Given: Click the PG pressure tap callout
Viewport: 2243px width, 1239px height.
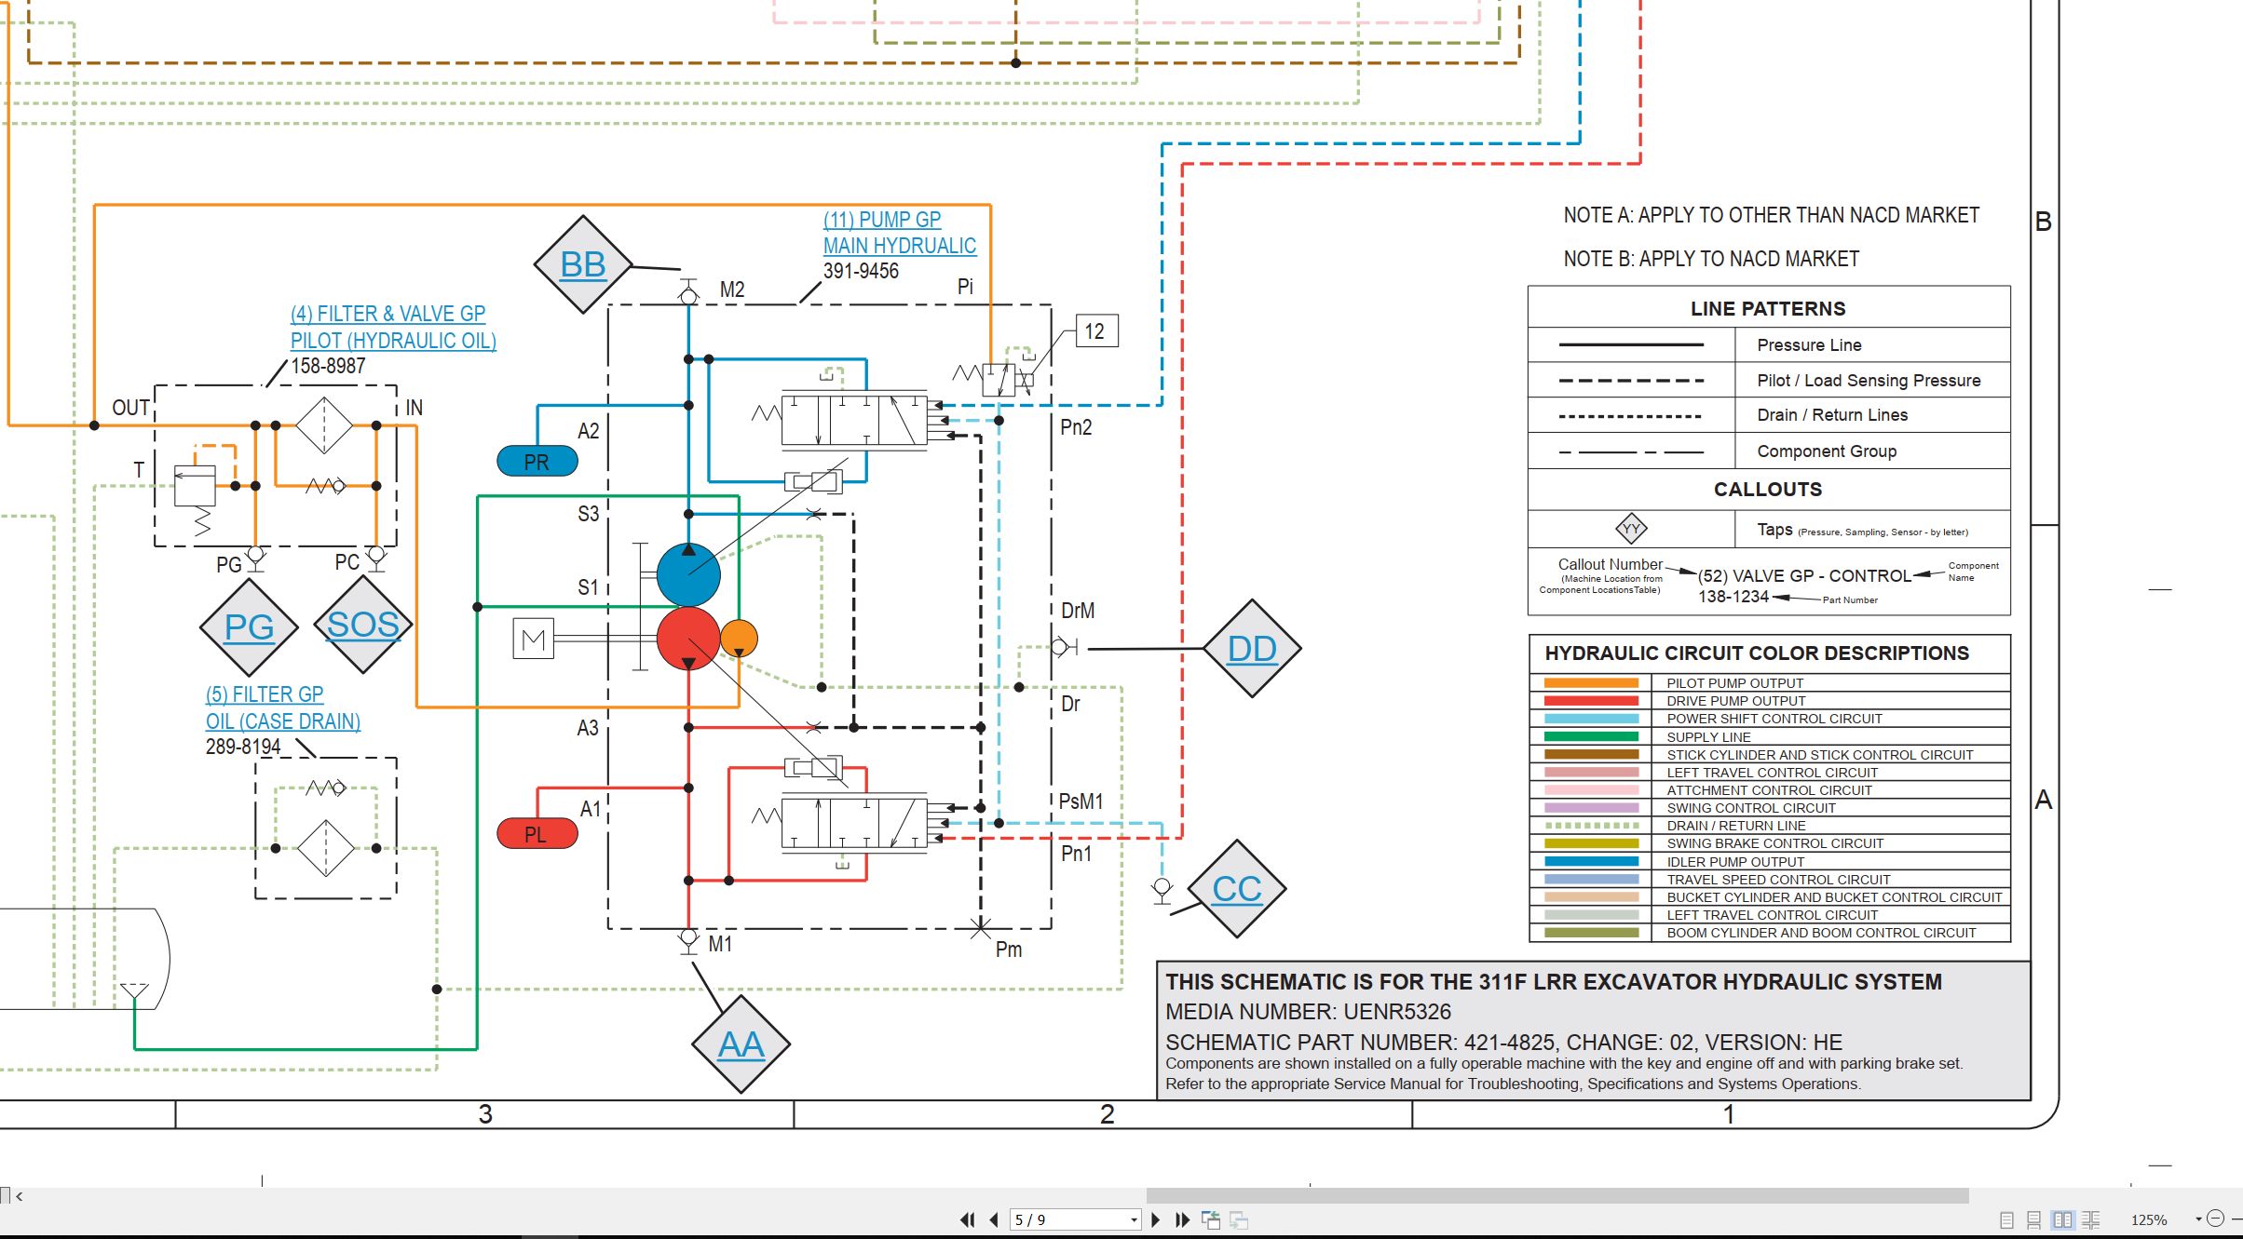Looking at the screenshot, I should pos(249,627).
